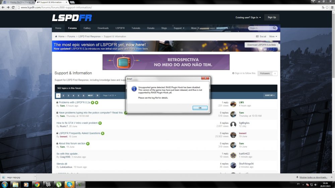335x188 pixels.
Task: Click Mostrar todos os downloads link
Action: click(x=314, y=177)
